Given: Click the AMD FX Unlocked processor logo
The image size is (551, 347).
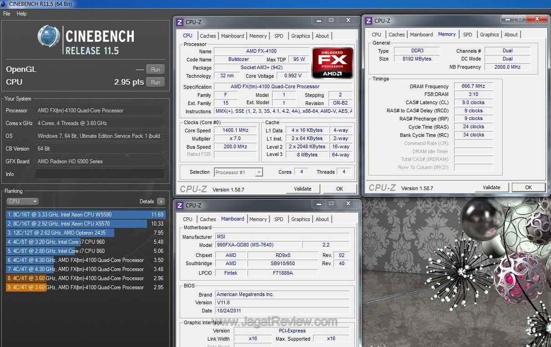Looking at the screenshot, I should click(333, 63).
